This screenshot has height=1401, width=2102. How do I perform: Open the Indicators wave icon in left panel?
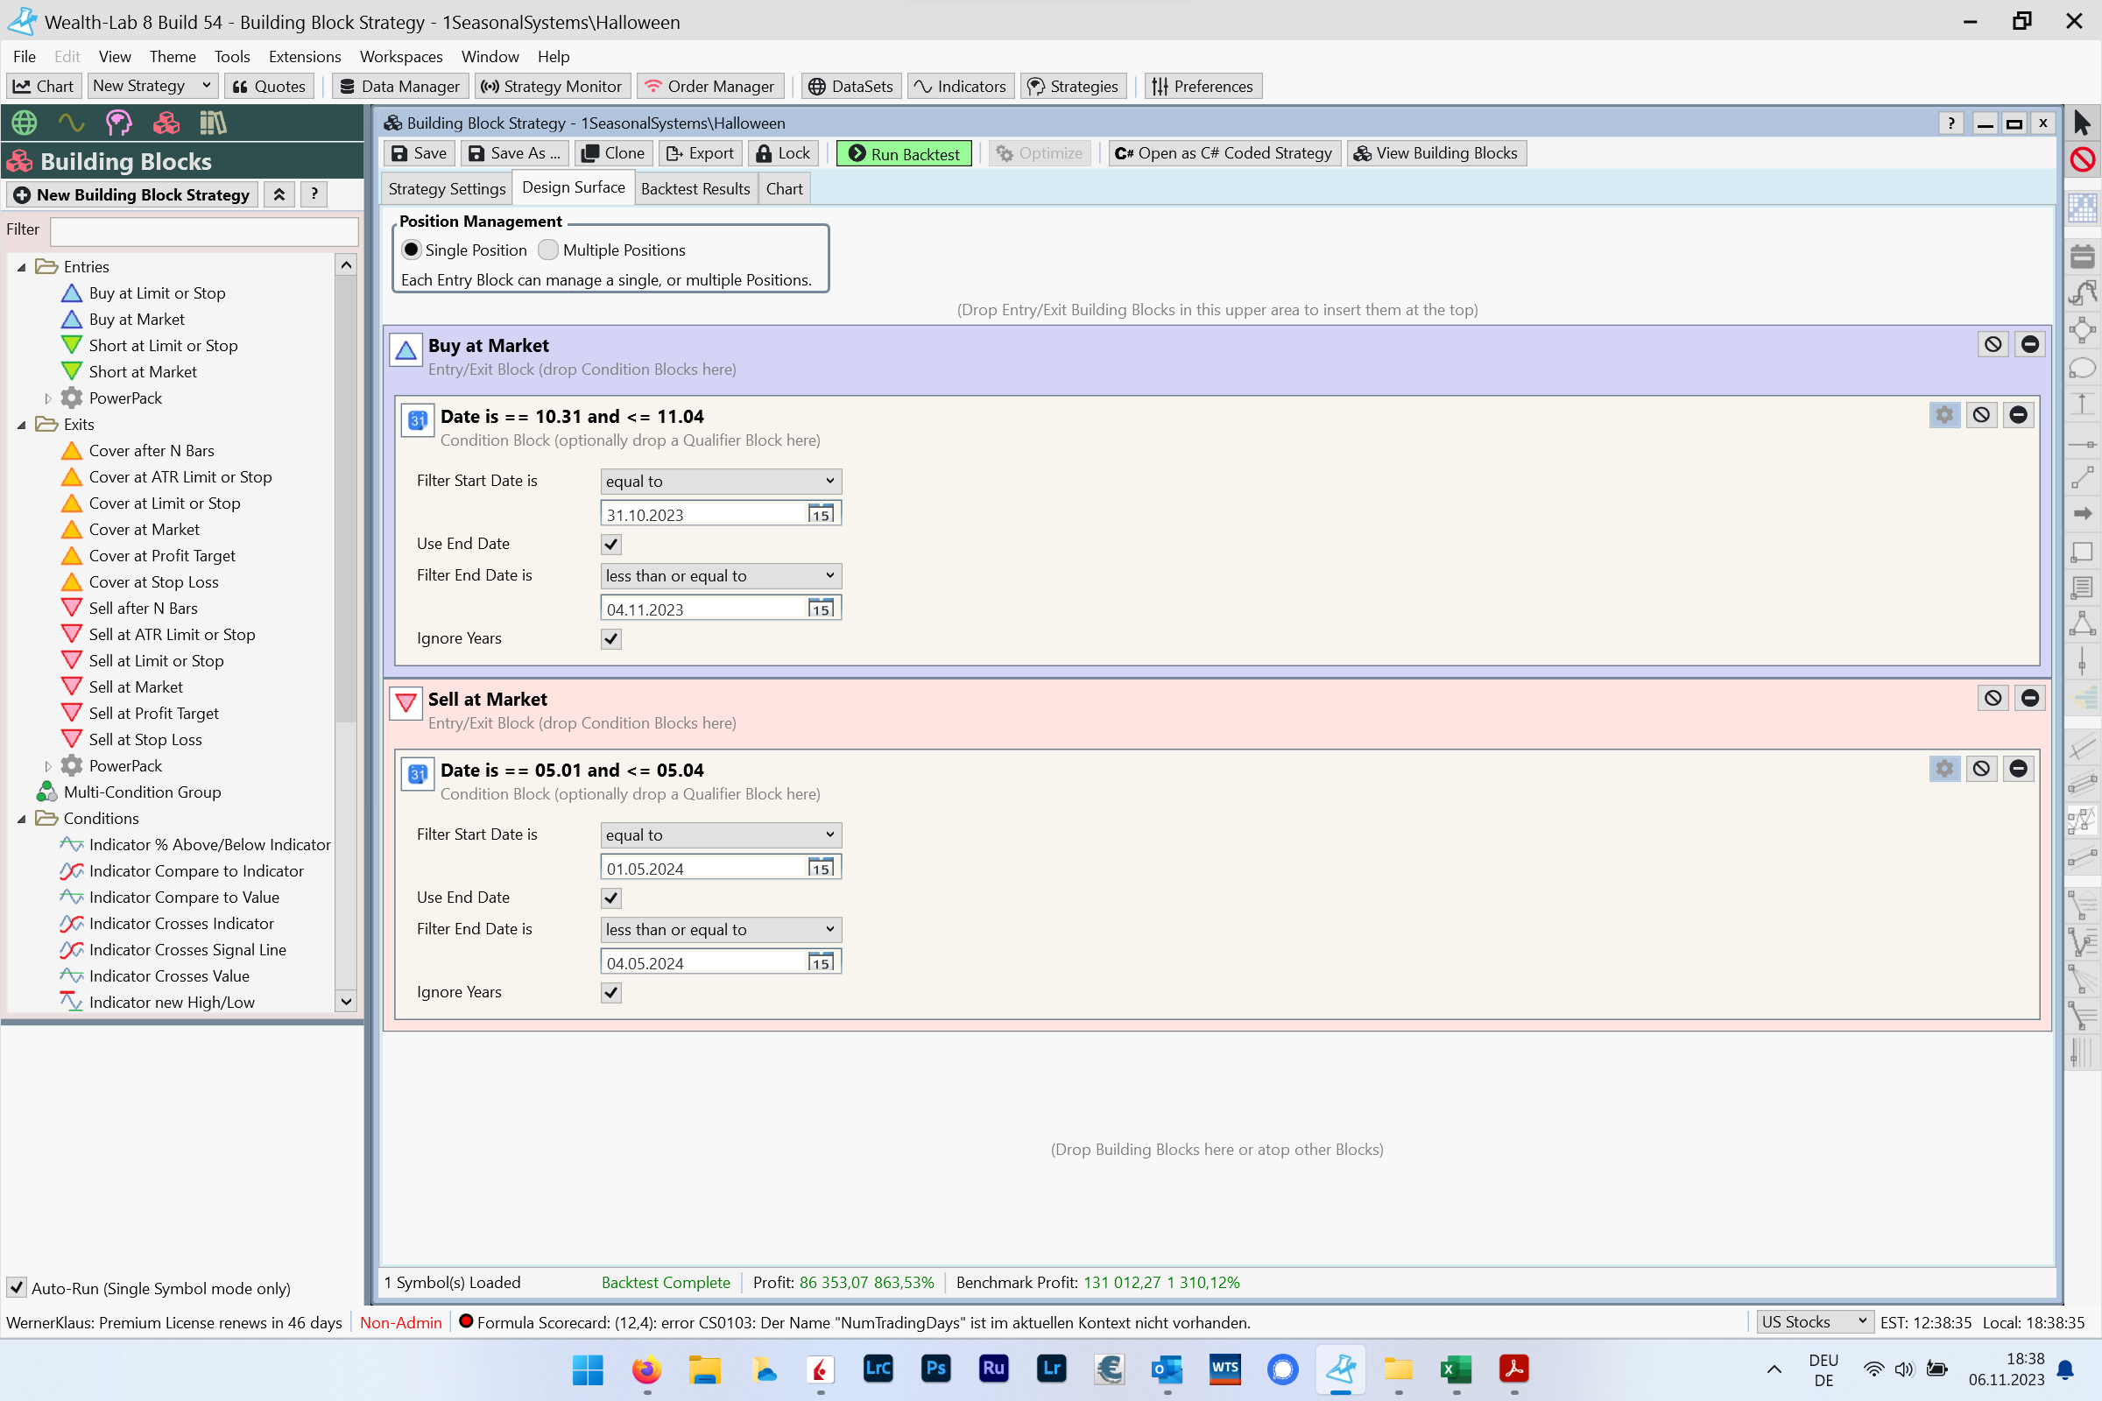point(72,123)
